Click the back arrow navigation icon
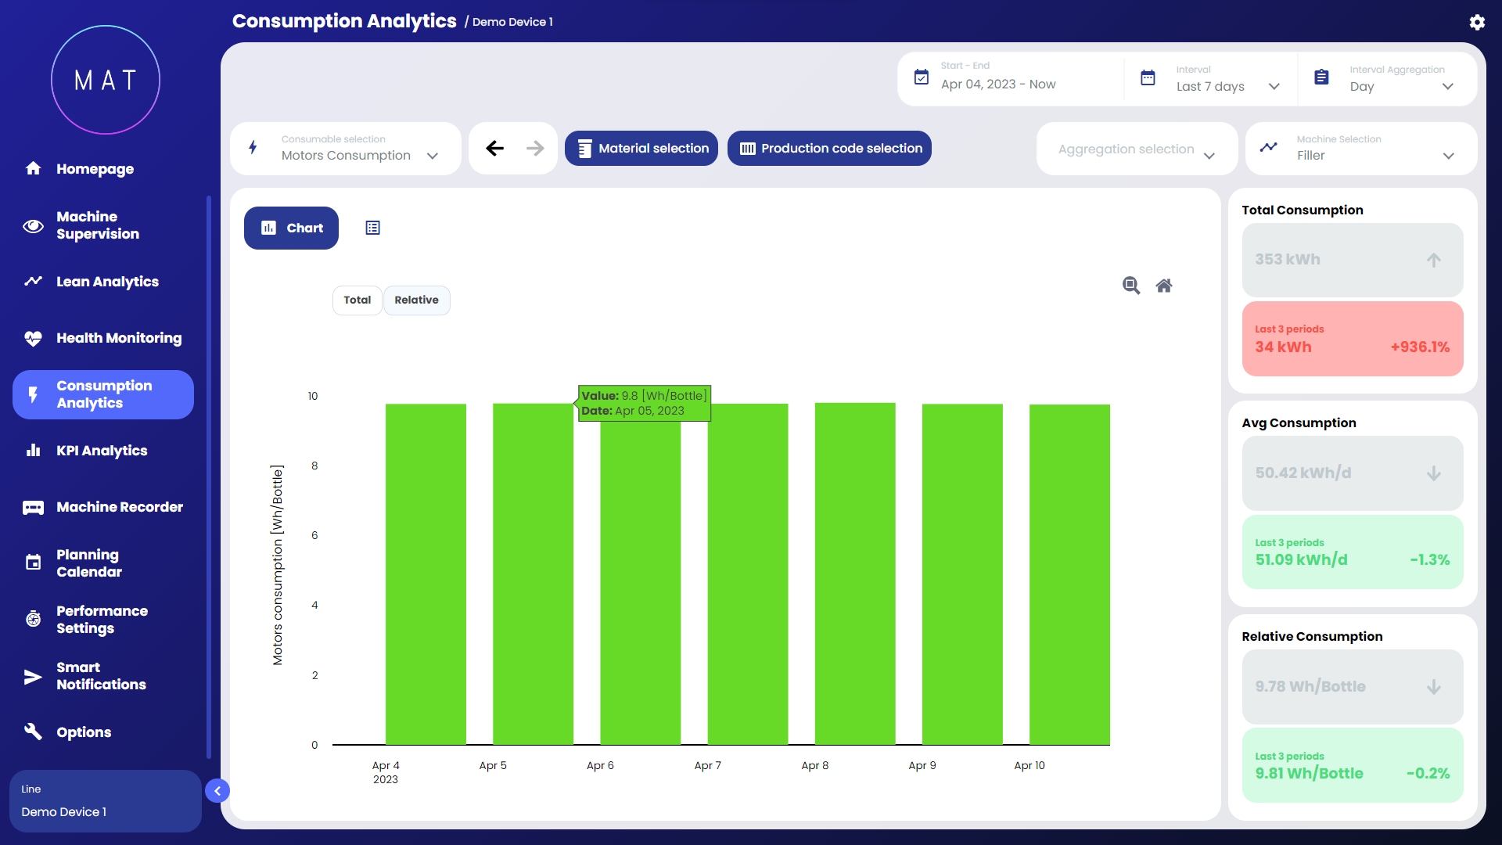Viewport: 1502px width, 845px height. (494, 149)
